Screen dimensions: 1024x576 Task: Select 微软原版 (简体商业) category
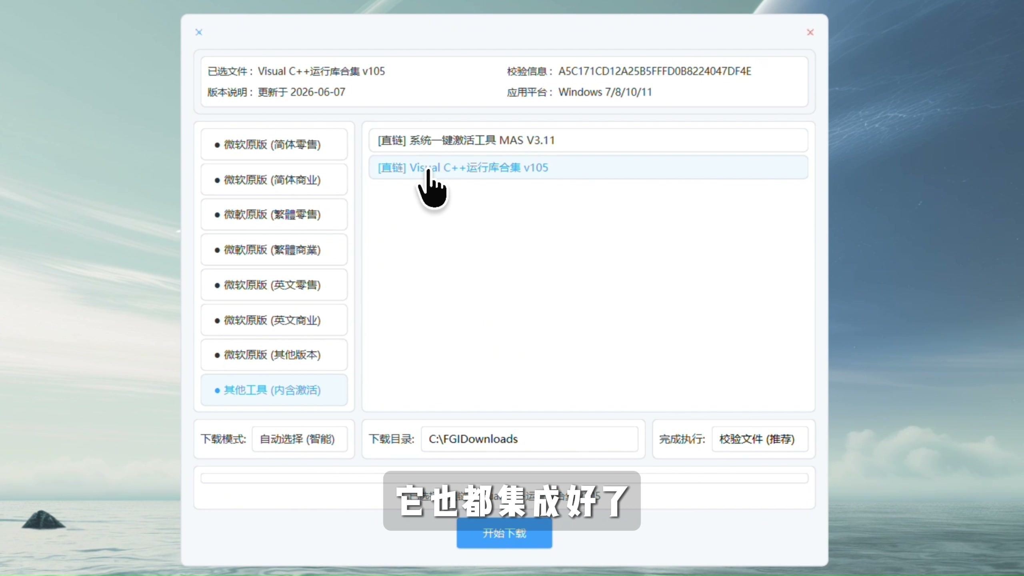click(274, 180)
